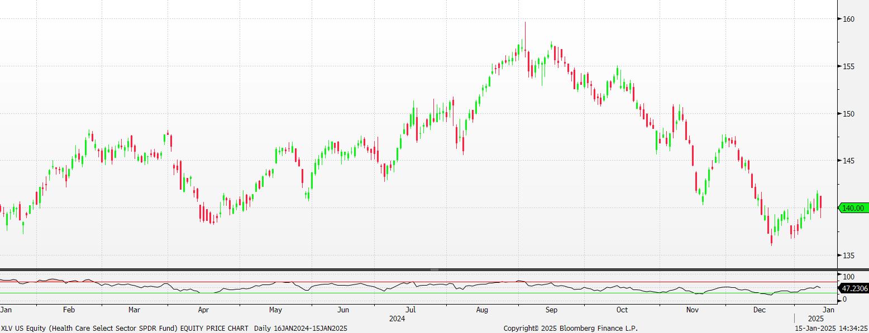Click the Oct month label
The height and width of the screenshot is (333, 869).
click(622, 310)
